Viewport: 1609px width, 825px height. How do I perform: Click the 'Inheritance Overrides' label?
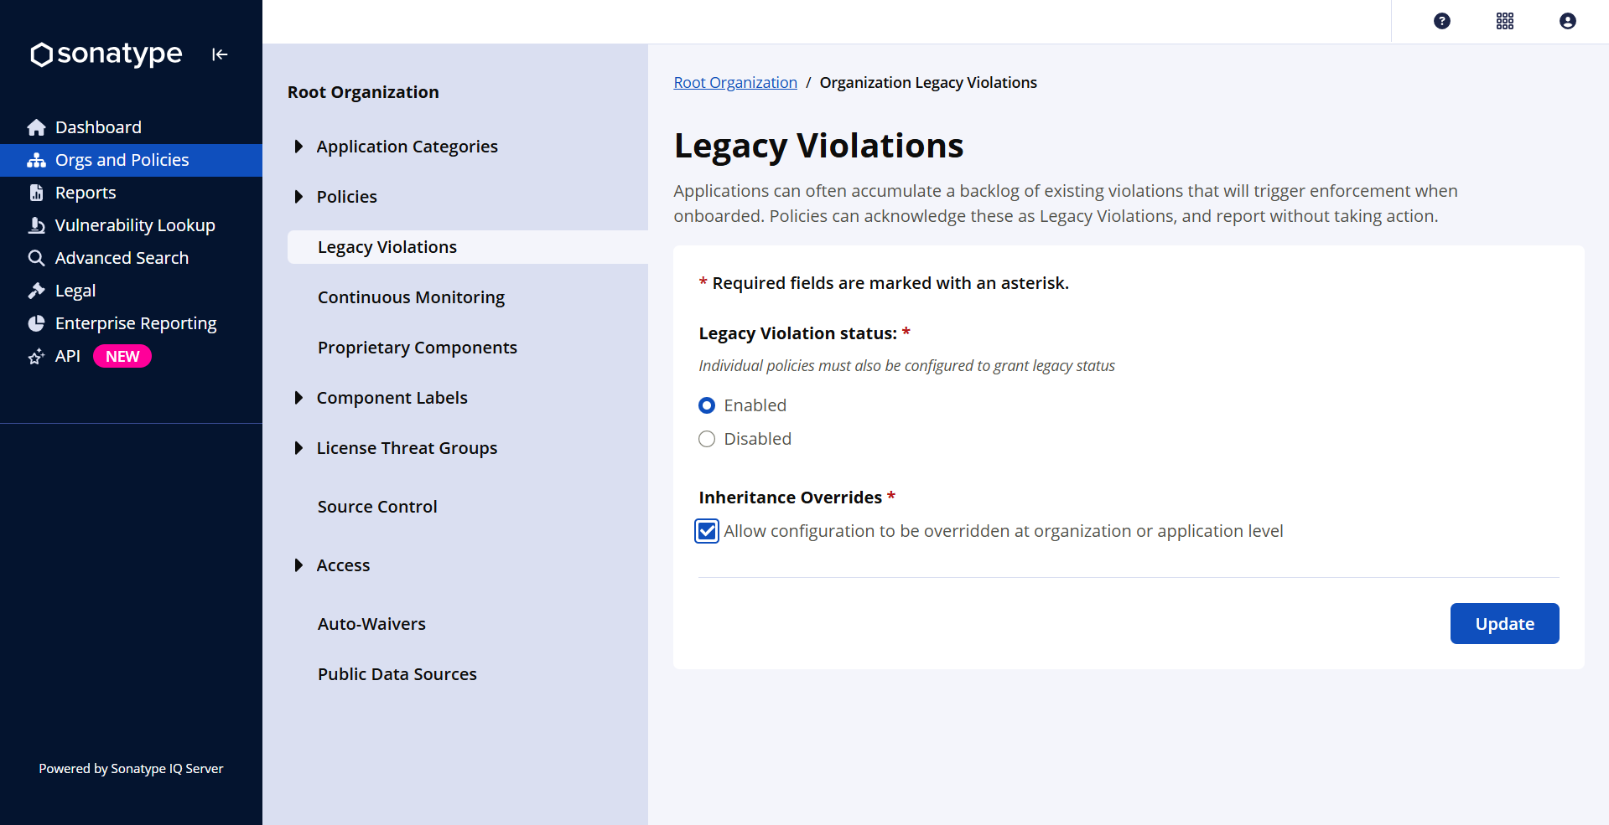(791, 498)
